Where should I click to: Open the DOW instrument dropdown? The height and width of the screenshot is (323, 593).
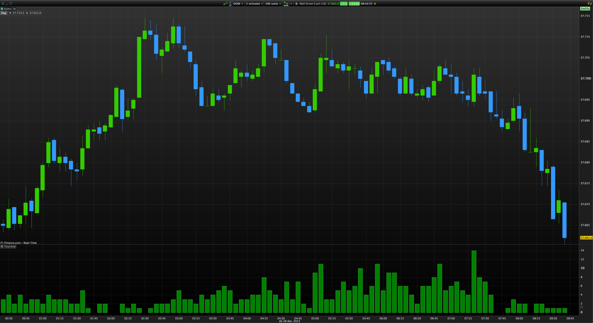pyautogui.click(x=238, y=4)
